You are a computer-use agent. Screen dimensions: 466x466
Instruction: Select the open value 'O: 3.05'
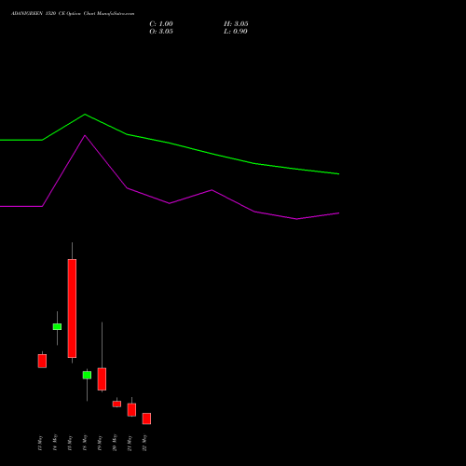tap(161, 32)
